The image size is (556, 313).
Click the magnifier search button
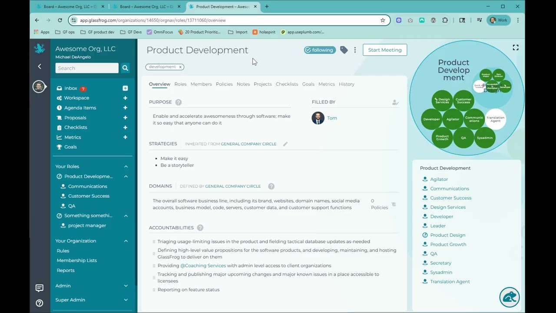point(125,68)
